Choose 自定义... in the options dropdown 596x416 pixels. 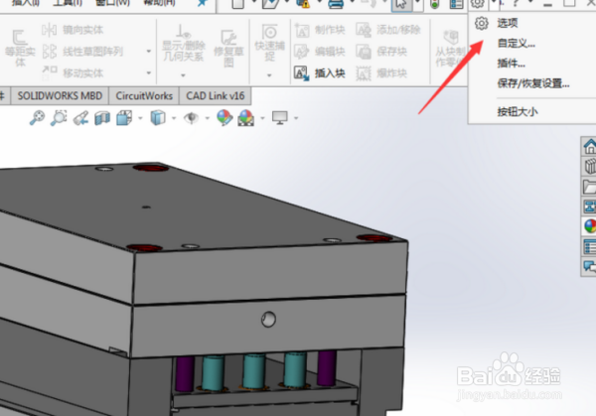pyautogui.click(x=516, y=44)
